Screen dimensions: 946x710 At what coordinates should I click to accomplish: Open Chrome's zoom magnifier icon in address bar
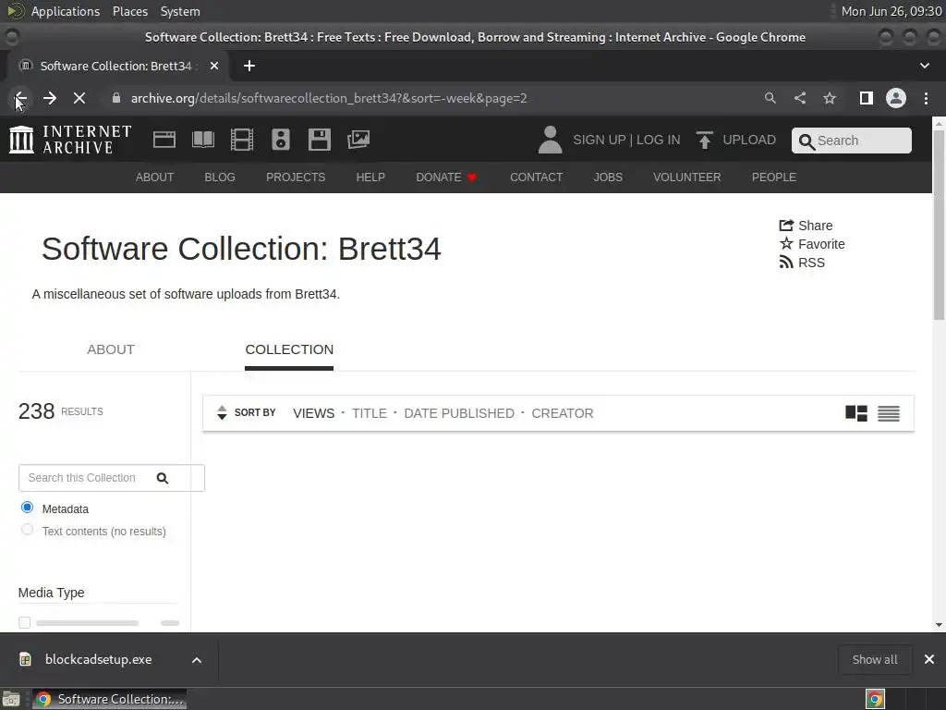click(x=770, y=98)
